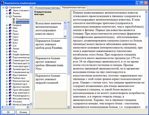Click the book icon next to Ячмень
This screenshot has width=149, height=115.
click(x=10, y=13)
